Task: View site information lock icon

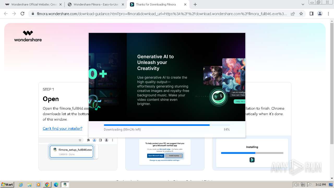Action: tap(33, 14)
